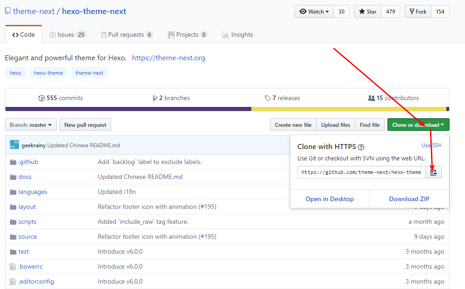View the 555 commits

tap(60, 98)
